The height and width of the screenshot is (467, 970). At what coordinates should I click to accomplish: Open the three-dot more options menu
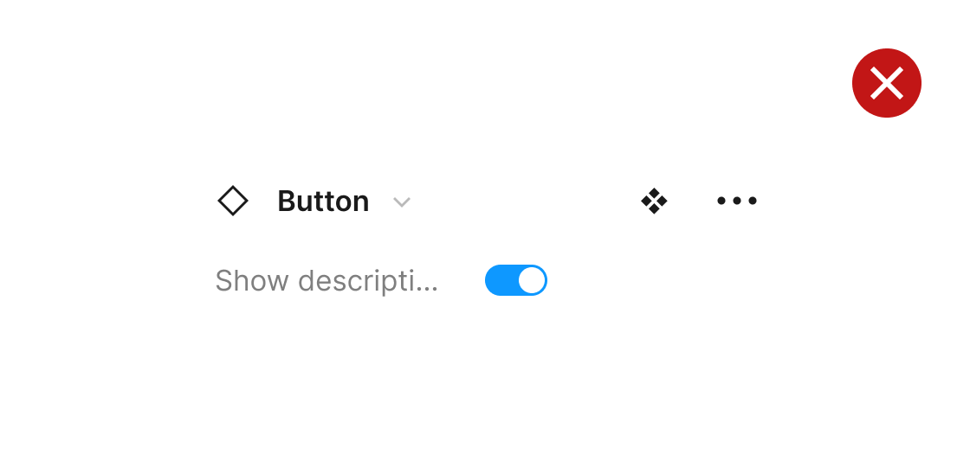pyautogui.click(x=737, y=201)
